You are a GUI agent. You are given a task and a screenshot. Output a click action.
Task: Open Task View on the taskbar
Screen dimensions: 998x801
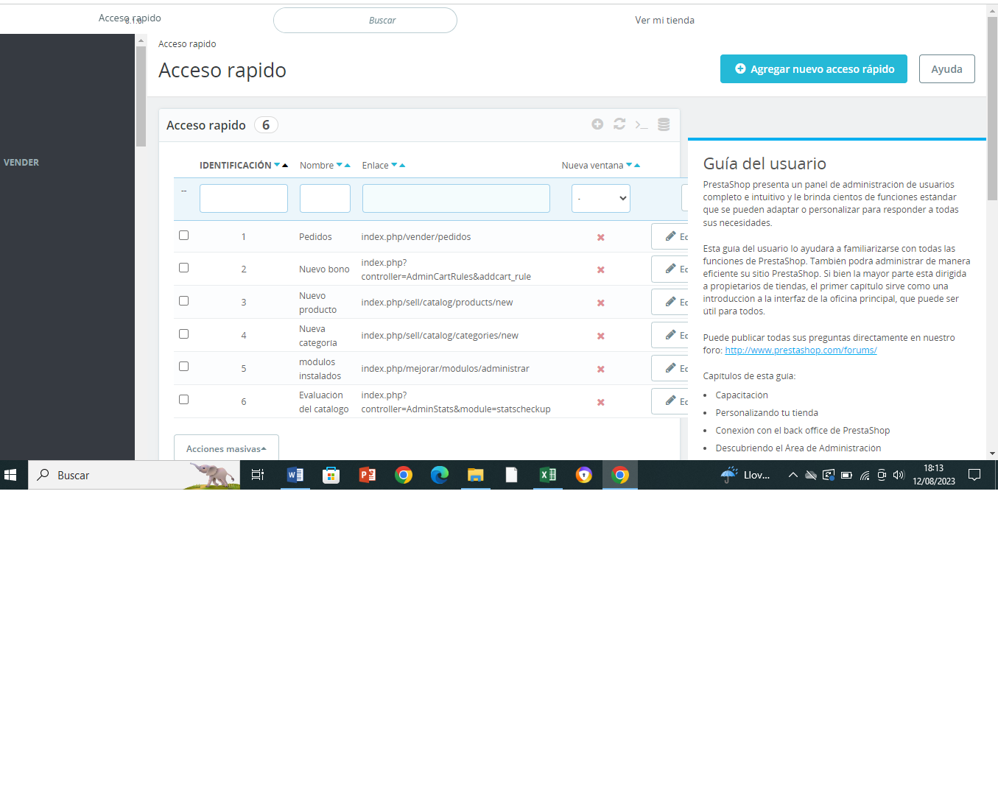(258, 475)
